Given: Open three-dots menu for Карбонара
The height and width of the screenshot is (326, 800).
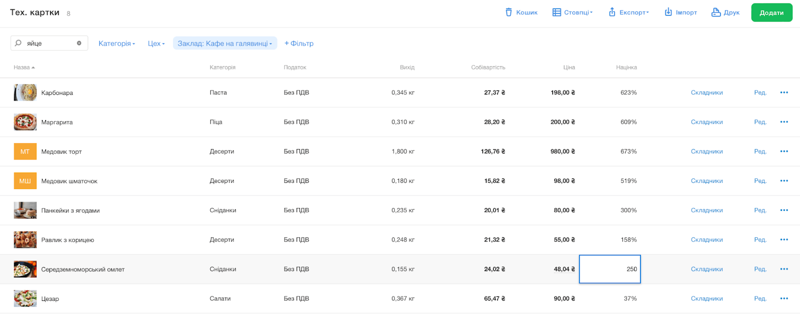Looking at the screenshot, I should click(x=783, y=92).
